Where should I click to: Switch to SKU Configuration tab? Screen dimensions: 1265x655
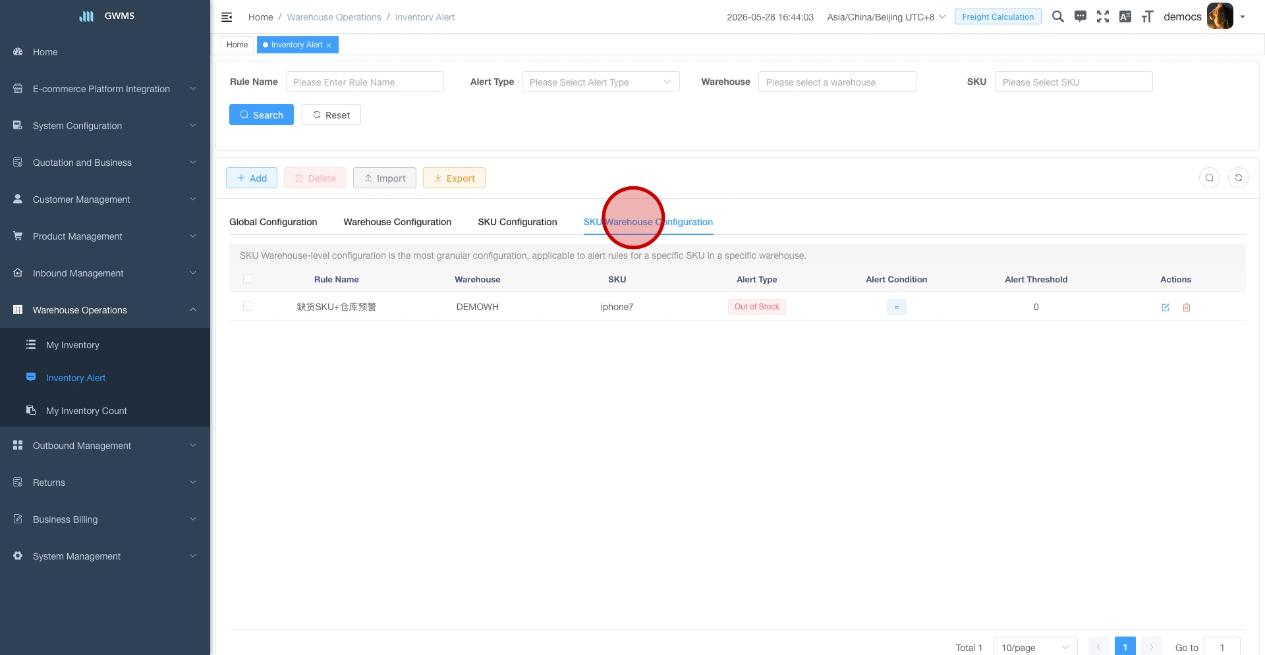coord(517,222)
